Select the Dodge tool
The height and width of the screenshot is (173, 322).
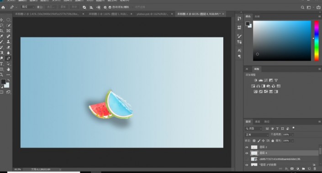tap(1, 58)
